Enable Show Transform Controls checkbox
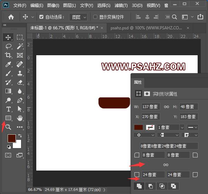Image resolution: width=208 pixels, height=194 pixels. 95,17
